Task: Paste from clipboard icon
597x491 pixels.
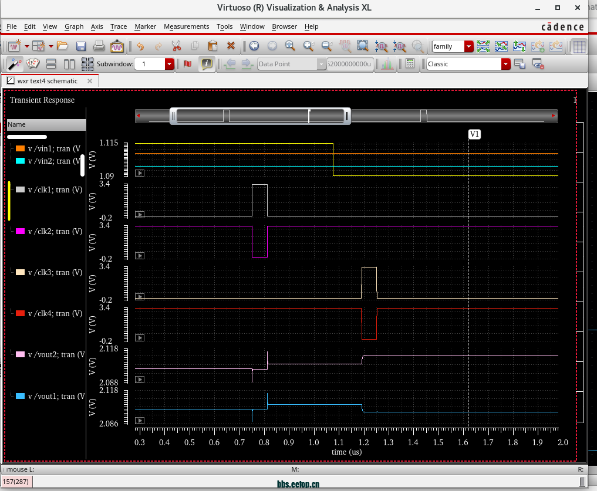Action: tap(213, 46)
